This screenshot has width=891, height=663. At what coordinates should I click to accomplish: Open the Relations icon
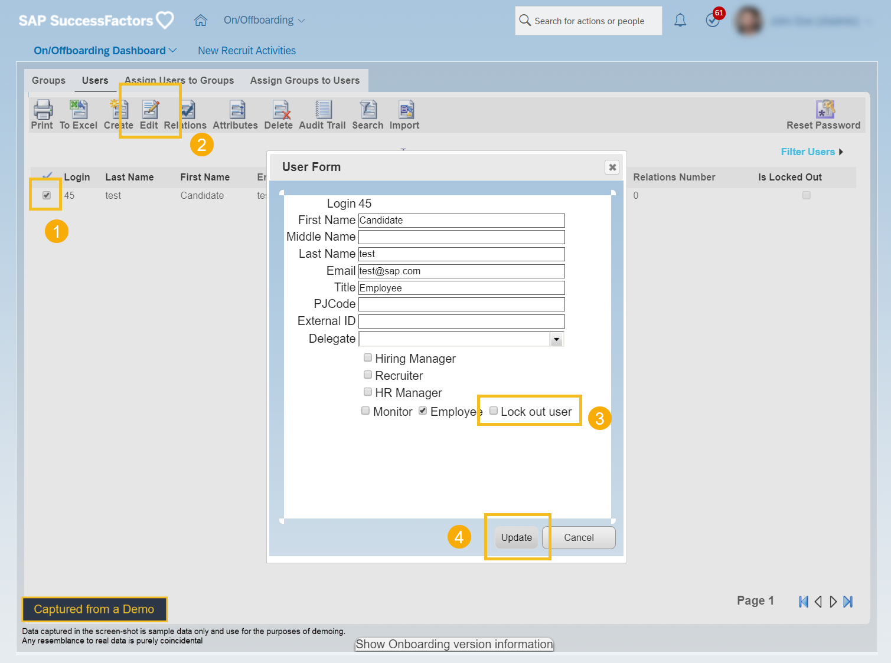click(188, 110)
